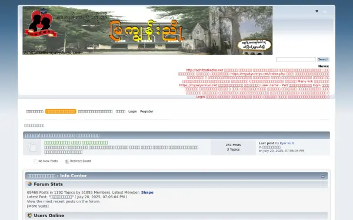Collapse the Info Center section
This screenshot has height=220, width=353.
pos(322,176)
